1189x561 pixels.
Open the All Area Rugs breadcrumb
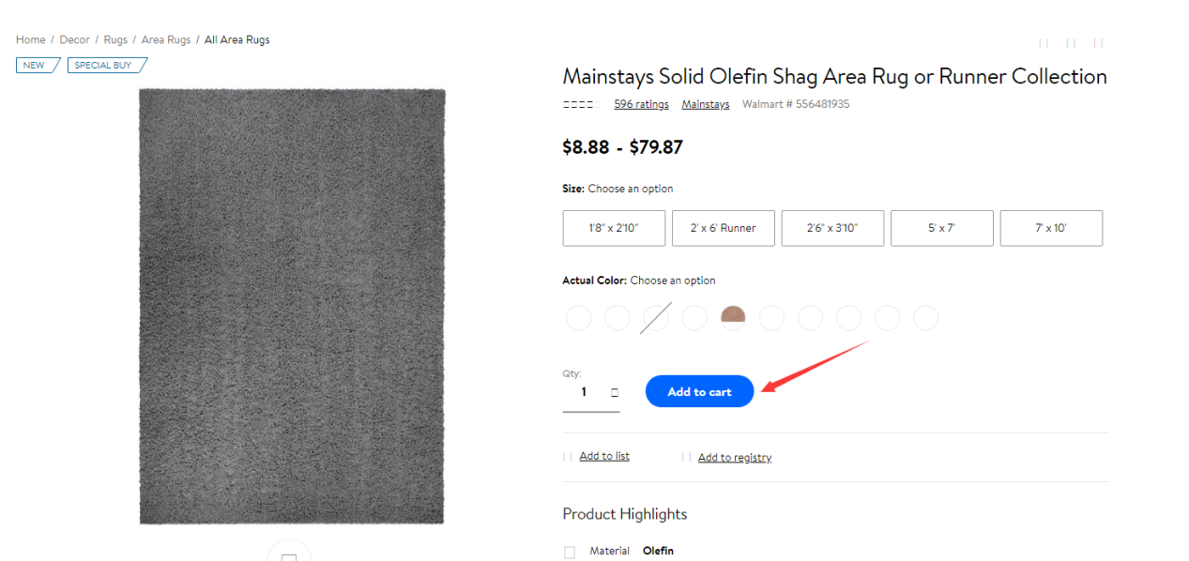(237, 40)
